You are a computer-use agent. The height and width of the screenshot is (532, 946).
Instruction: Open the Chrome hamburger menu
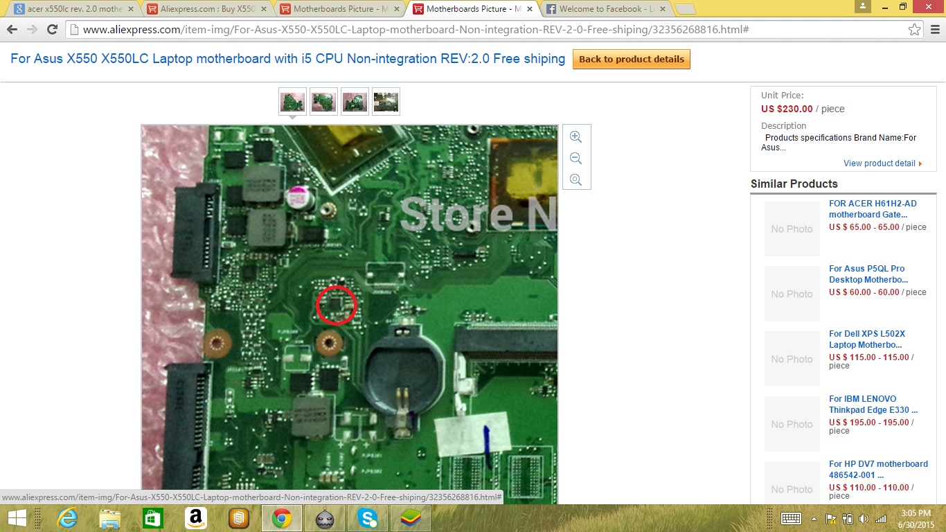(x=935, y=30)
